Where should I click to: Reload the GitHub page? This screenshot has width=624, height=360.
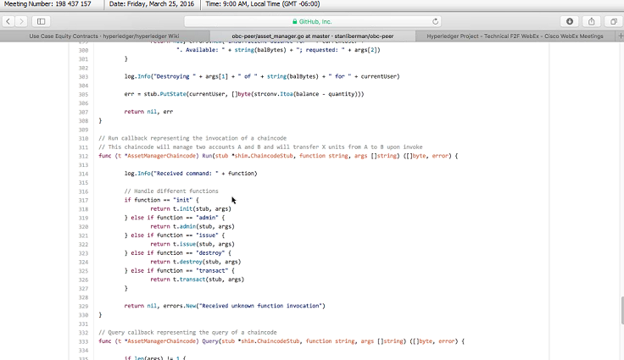coord(435,21)
